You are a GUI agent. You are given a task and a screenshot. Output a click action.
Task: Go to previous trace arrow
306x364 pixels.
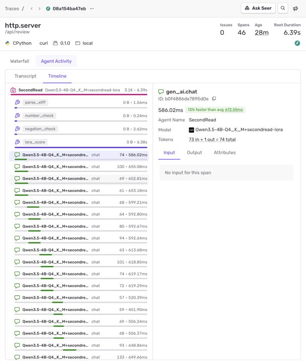coord(31,9)
